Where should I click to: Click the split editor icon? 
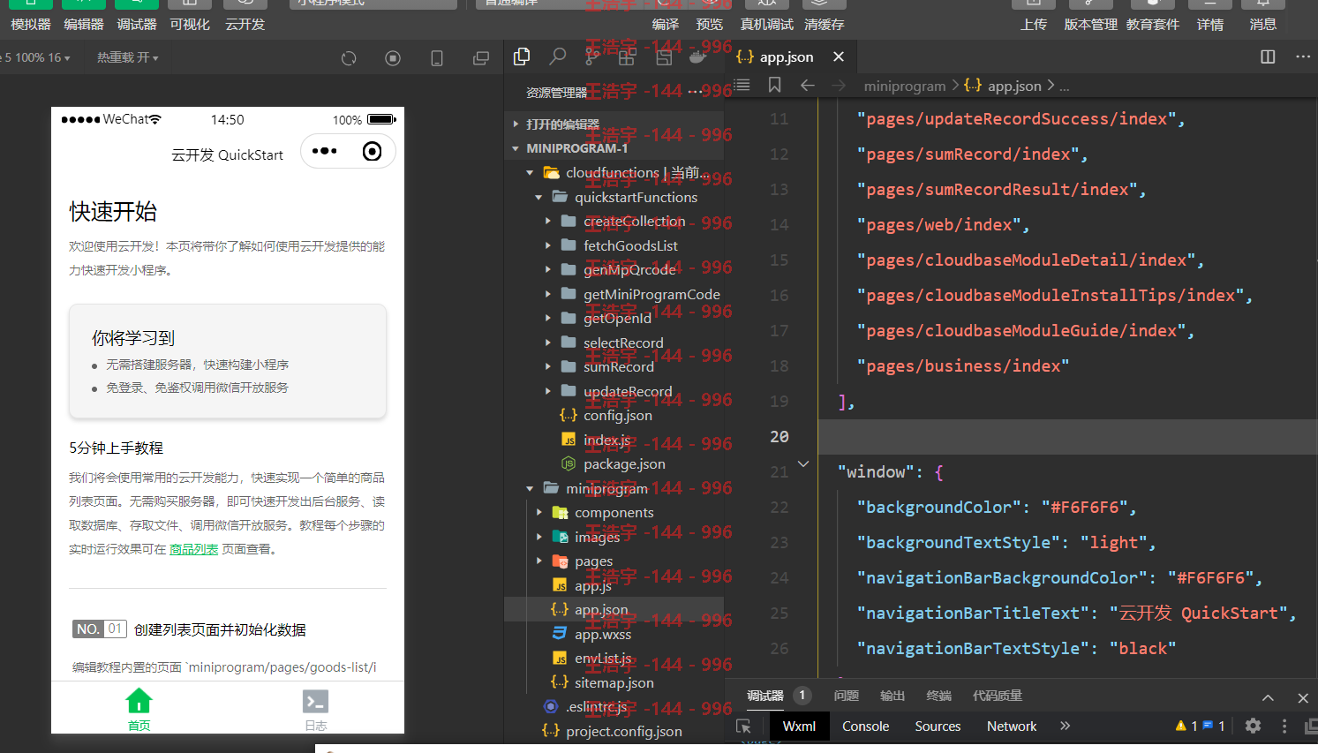(1268, 56)
